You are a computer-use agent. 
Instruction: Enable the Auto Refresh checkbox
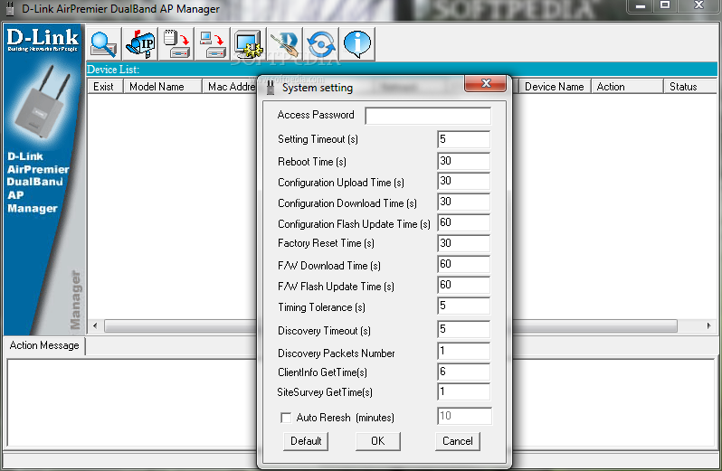point(286,418)
